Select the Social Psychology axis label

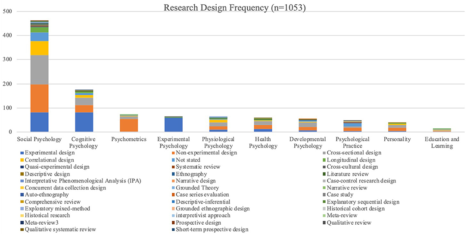click(39, 139)
